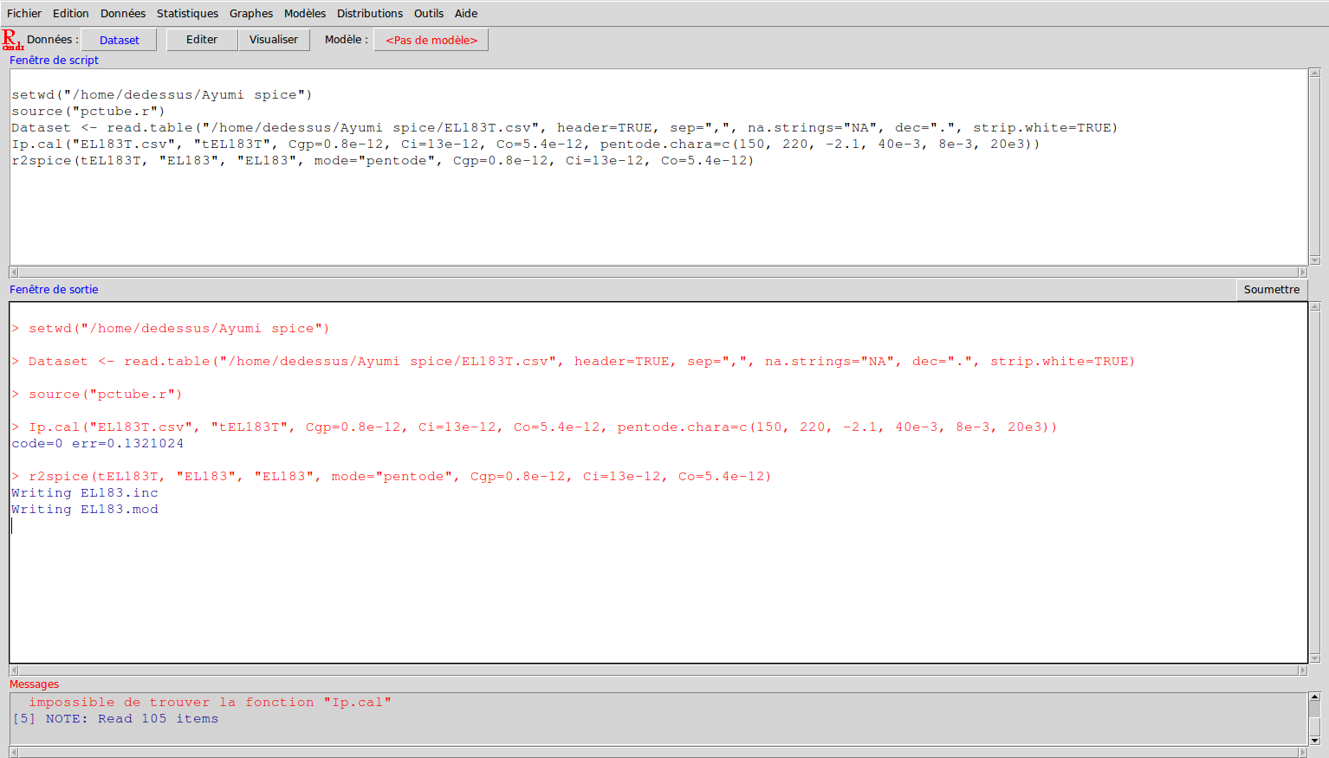Click the 'Fenêtre de sortie' label
The height and width of the screenshot is (758, 1329).
54,289
